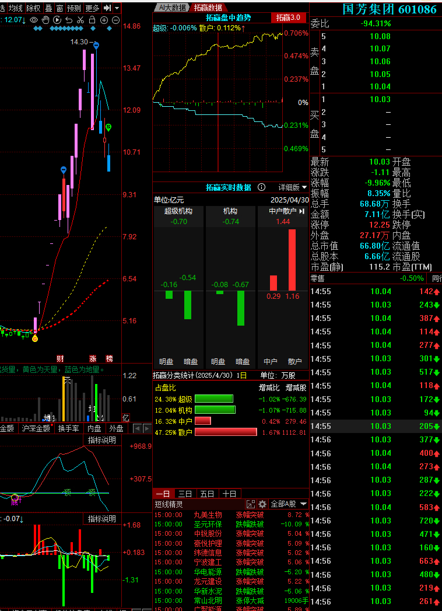Select the 沪深金额 indicator tab

[x=36, y=429]
